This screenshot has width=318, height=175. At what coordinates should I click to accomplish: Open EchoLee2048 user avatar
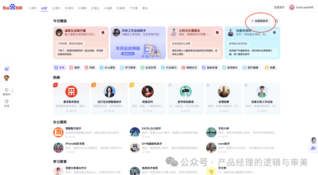[x=291, y=8]
